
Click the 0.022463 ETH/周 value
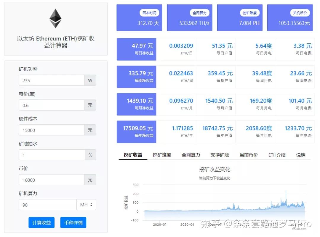[181, 73]
